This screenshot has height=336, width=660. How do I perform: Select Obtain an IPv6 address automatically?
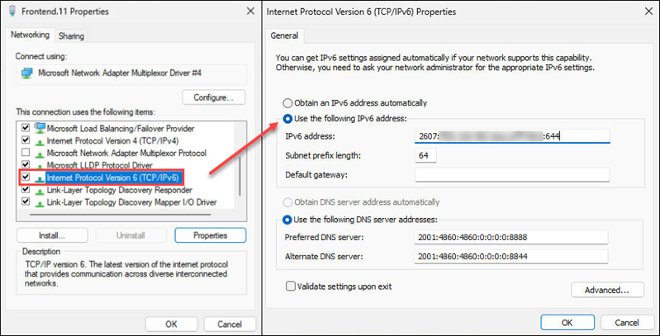coord(287,103)
